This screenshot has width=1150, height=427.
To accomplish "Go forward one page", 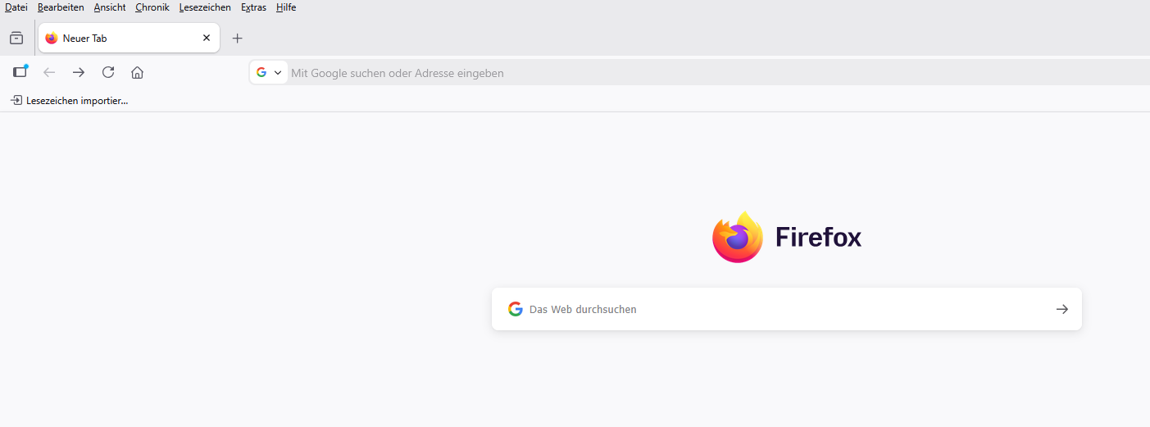I will tap(79, 72).
